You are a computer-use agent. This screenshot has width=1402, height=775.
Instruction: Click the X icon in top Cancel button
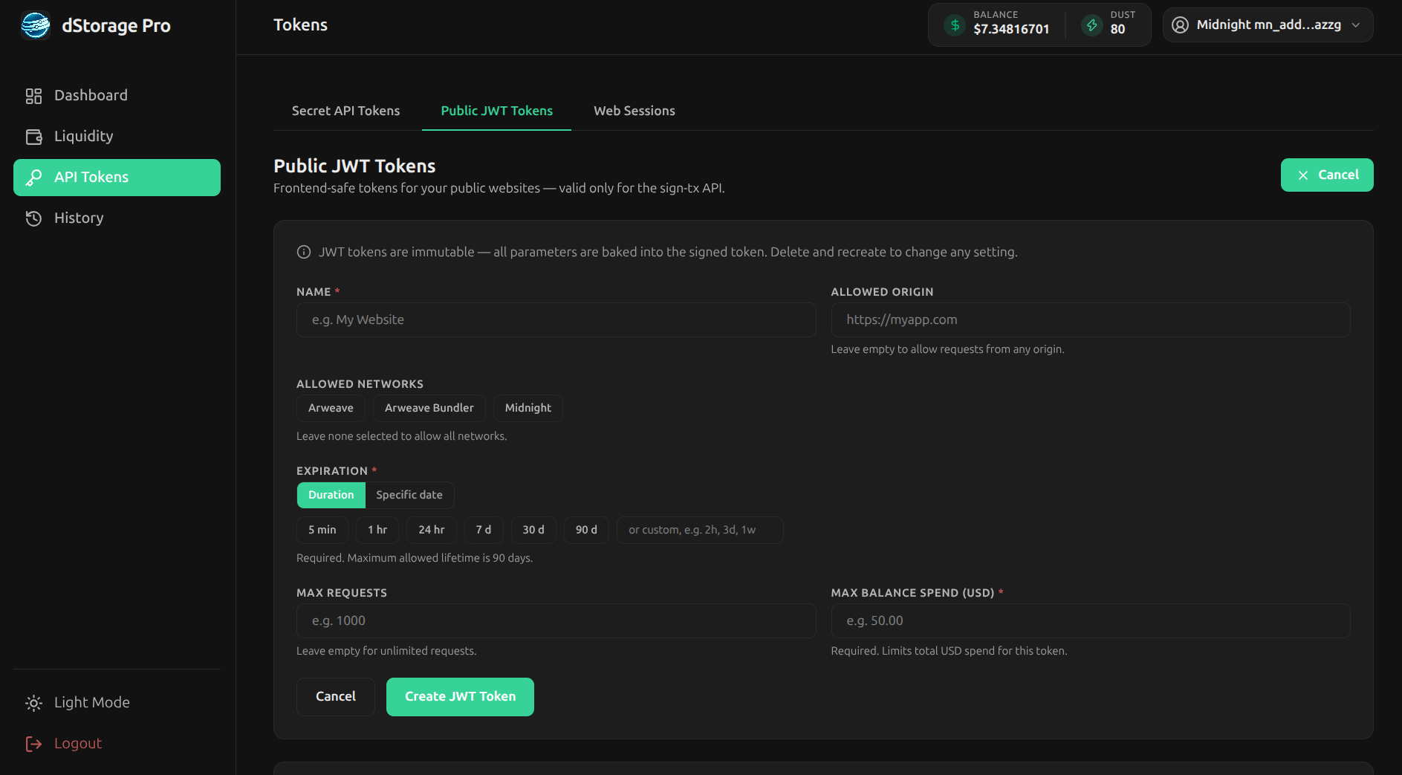point(1302,175)
